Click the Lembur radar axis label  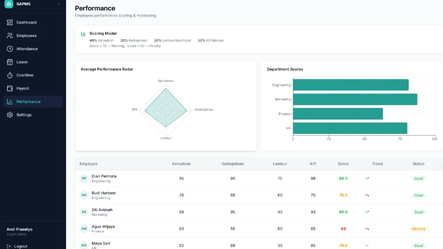[166, 138]
